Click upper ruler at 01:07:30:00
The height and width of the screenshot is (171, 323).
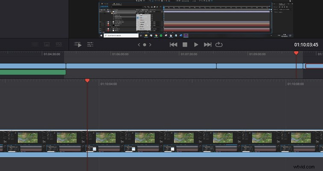point(189,54)
